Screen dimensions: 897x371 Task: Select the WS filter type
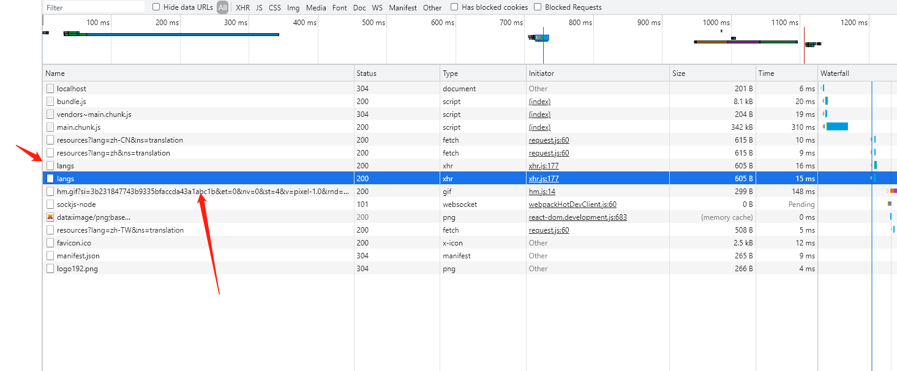pos(377,8)
